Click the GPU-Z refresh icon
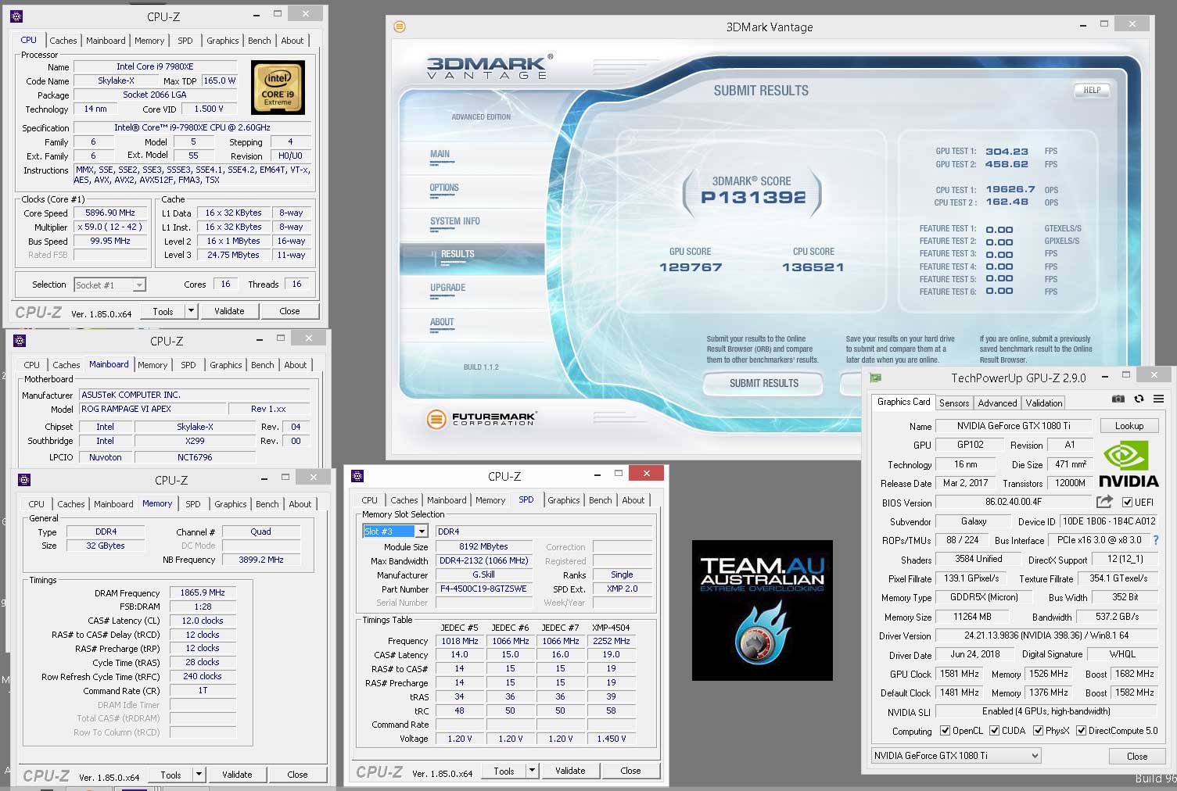Screen dimensions: 1177x791 (1139, 399)
